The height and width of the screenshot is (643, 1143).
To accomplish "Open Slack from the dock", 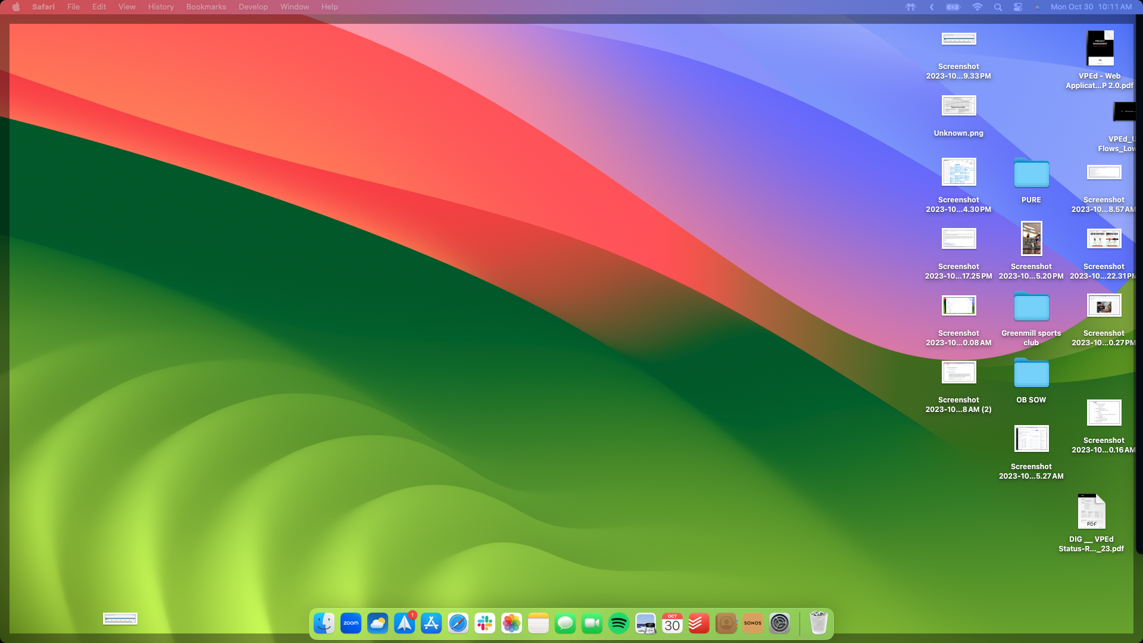I will 485,623.
